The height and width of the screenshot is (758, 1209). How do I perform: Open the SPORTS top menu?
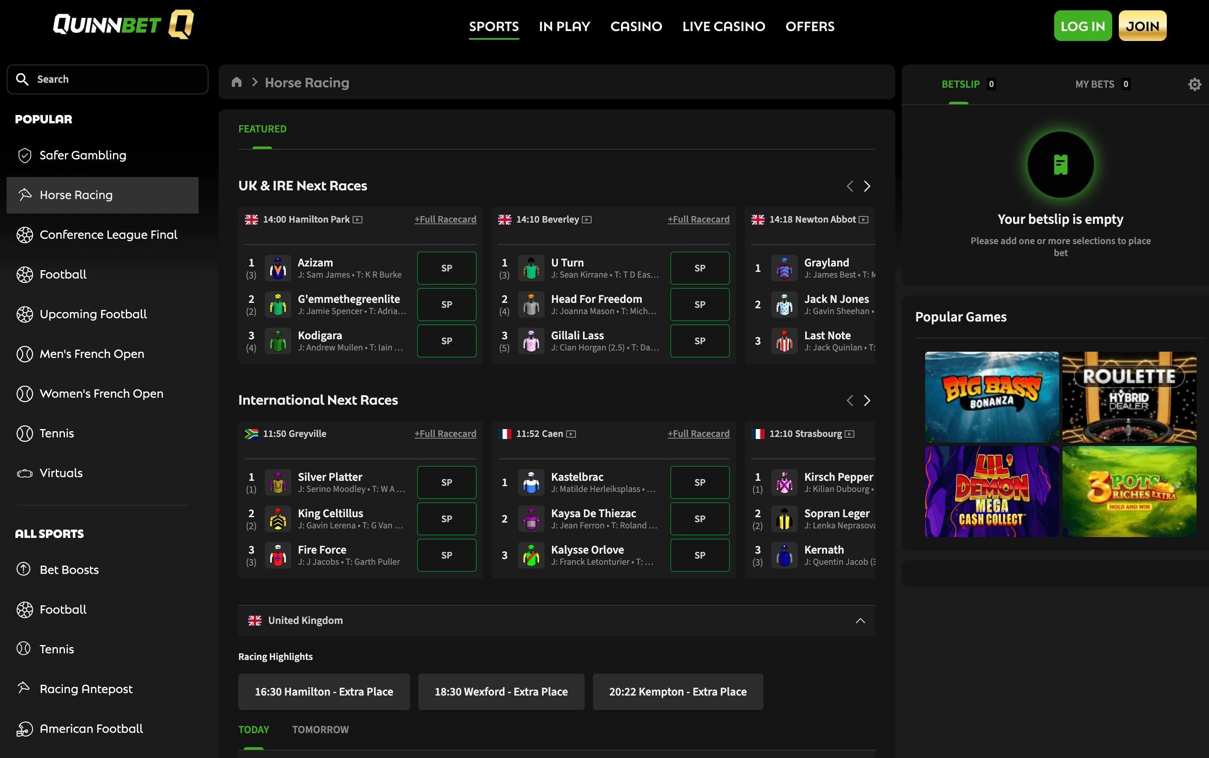(x=494, y=26)
